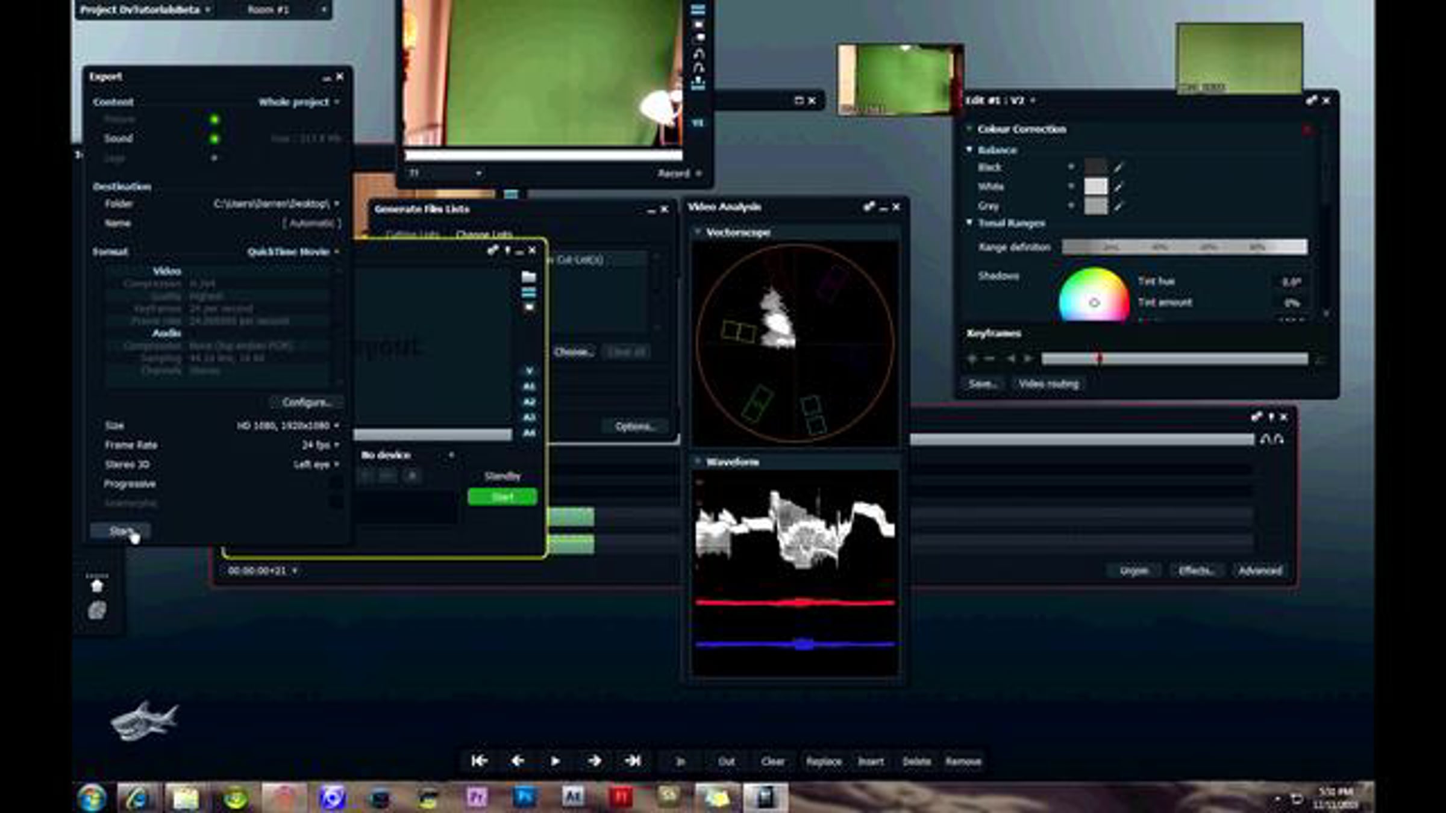
Task: Click the Effects... button on the timeline
Action: [1197, 570]
